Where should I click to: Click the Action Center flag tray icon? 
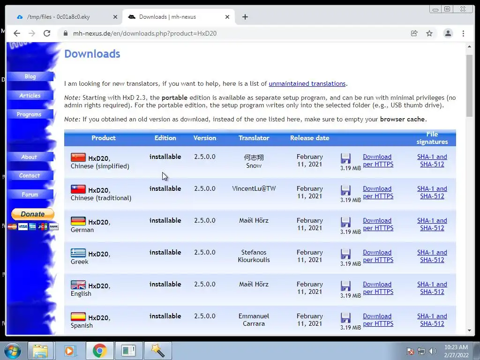click(410, 351)
